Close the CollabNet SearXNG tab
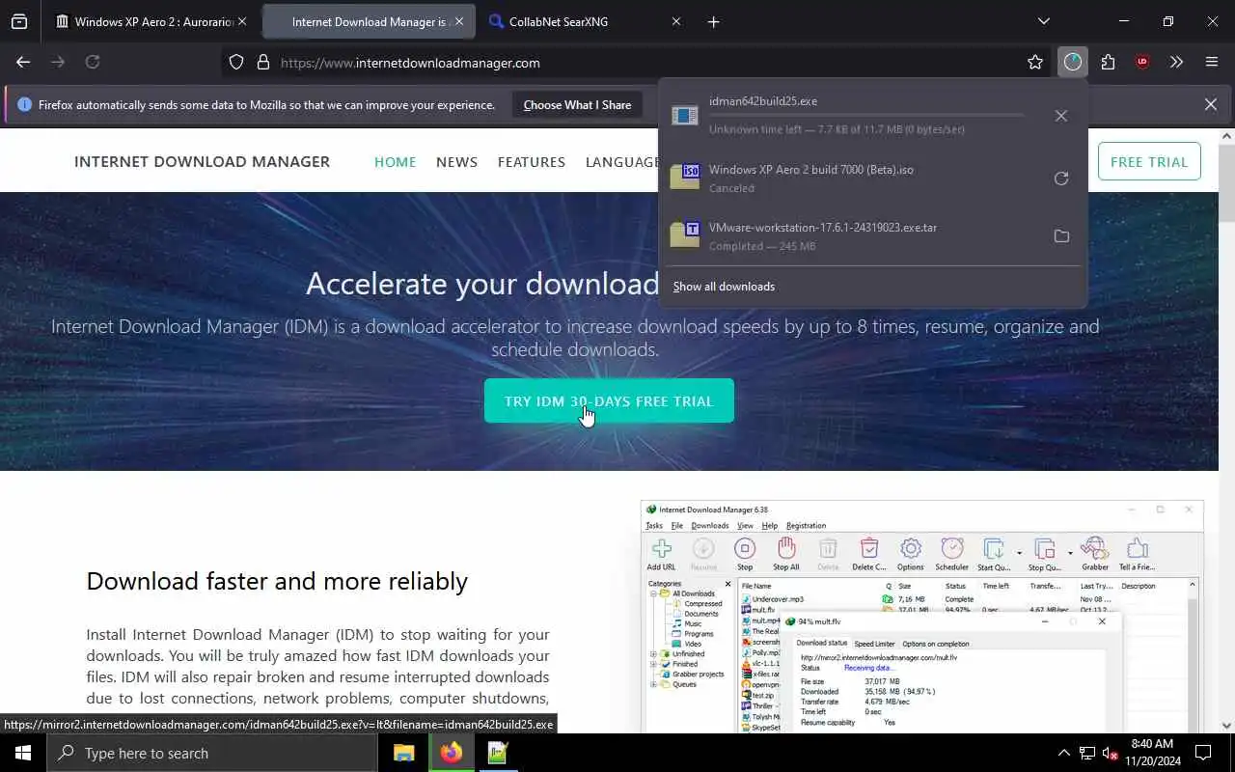The width and height of the screenshot is (1235, 772). pos(675,21)
